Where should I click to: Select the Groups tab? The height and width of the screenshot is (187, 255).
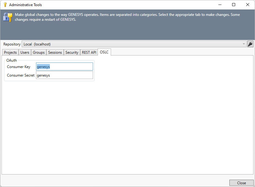[38, 52]
